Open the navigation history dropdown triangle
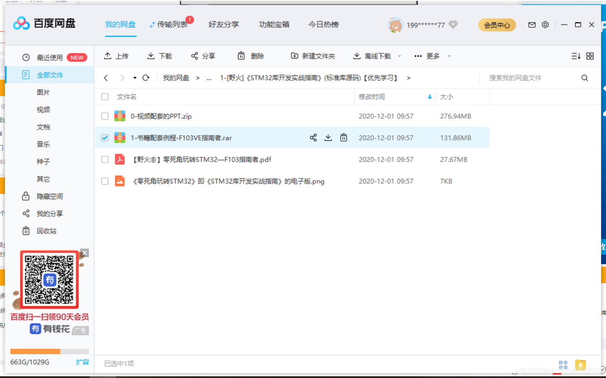Image resolution: width=606 pixels, height=378 pixels. click(x=135, y=78)
